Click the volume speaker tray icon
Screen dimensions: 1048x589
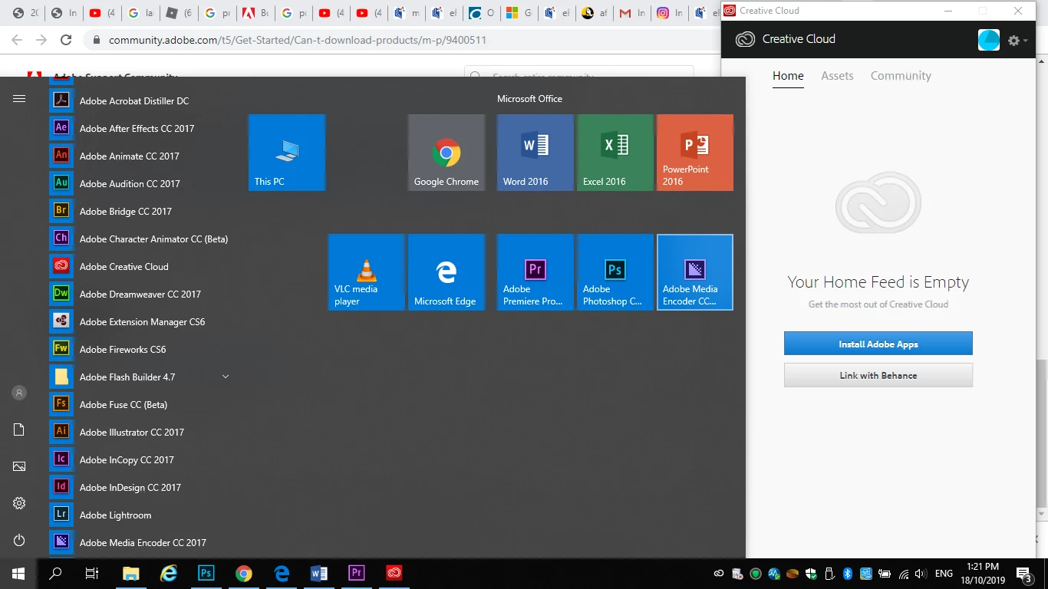(x=921, y=574)
